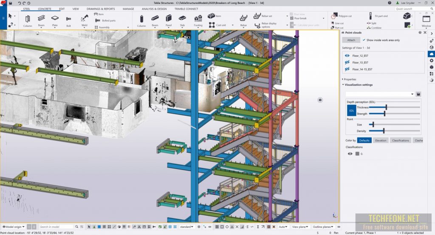This screenshot has width=435, height=235.
Task: Click the Lee Snyder user account
Action: point(405,3)
